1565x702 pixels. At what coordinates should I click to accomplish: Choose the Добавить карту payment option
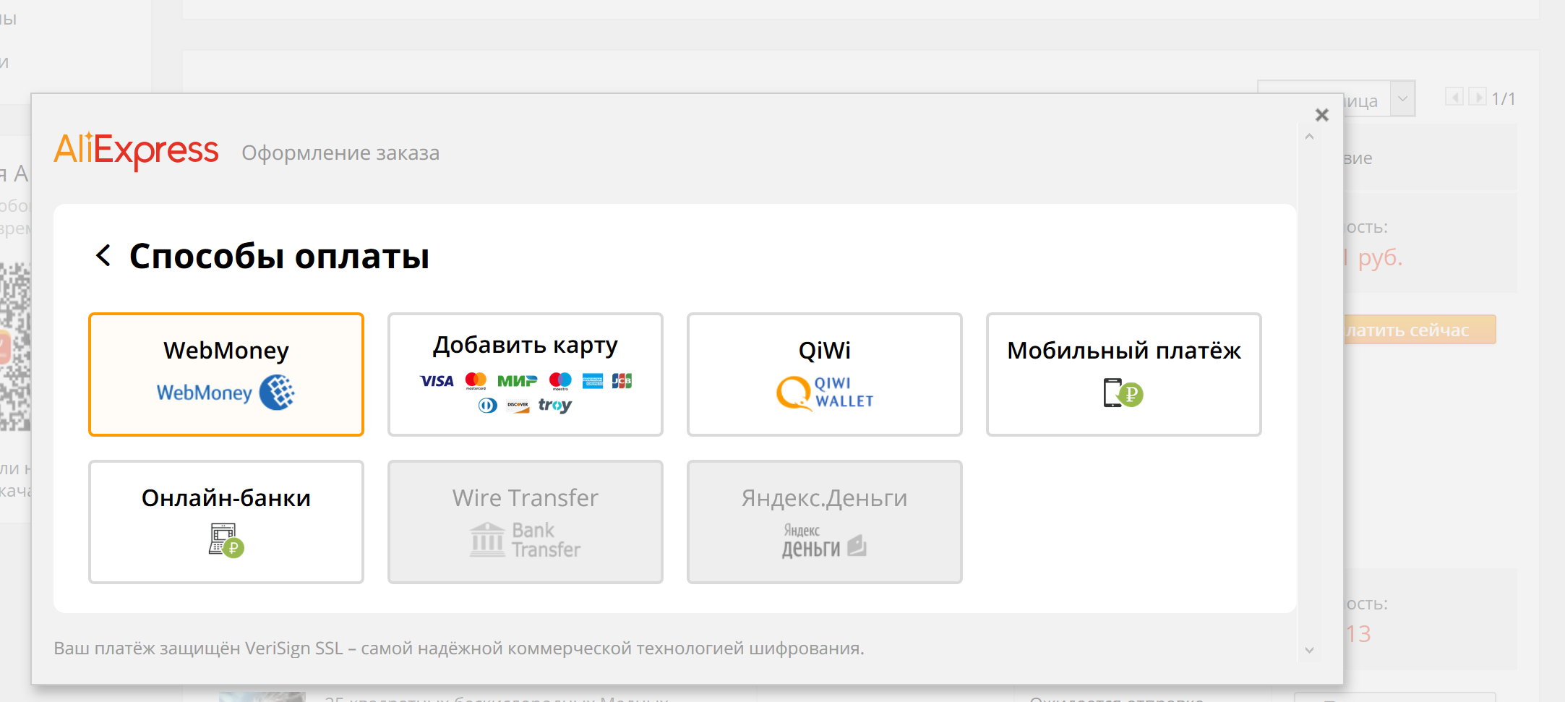(526, 374)
